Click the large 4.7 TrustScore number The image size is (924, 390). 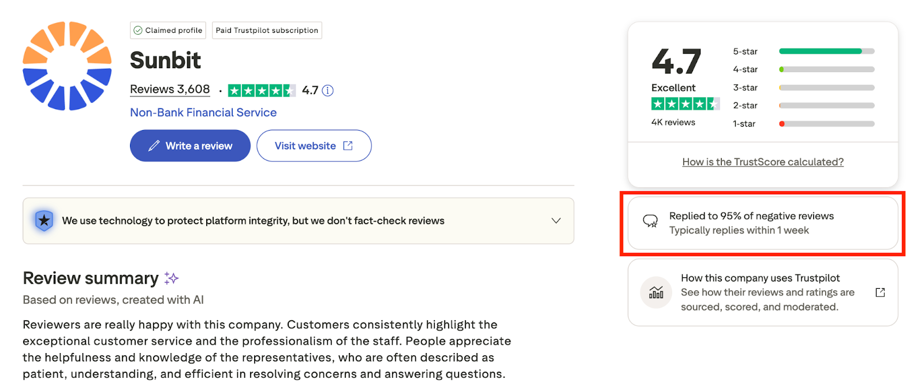(676, 61)
